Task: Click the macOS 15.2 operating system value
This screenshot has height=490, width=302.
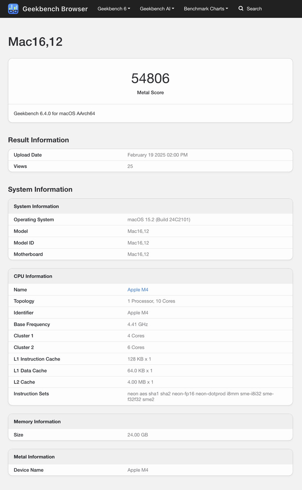Action: tap(159, 219)
